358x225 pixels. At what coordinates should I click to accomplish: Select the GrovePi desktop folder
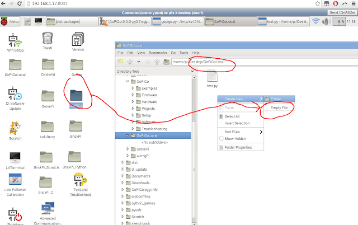[x=48, y=99]
